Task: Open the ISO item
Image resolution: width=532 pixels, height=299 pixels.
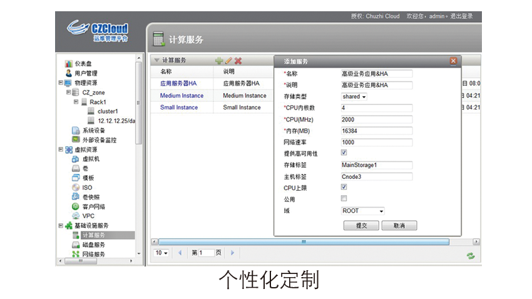Action: click(x=87, y=188)
